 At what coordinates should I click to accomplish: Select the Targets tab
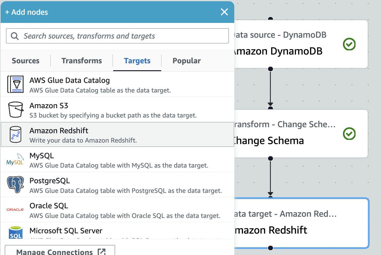[137, 61]
